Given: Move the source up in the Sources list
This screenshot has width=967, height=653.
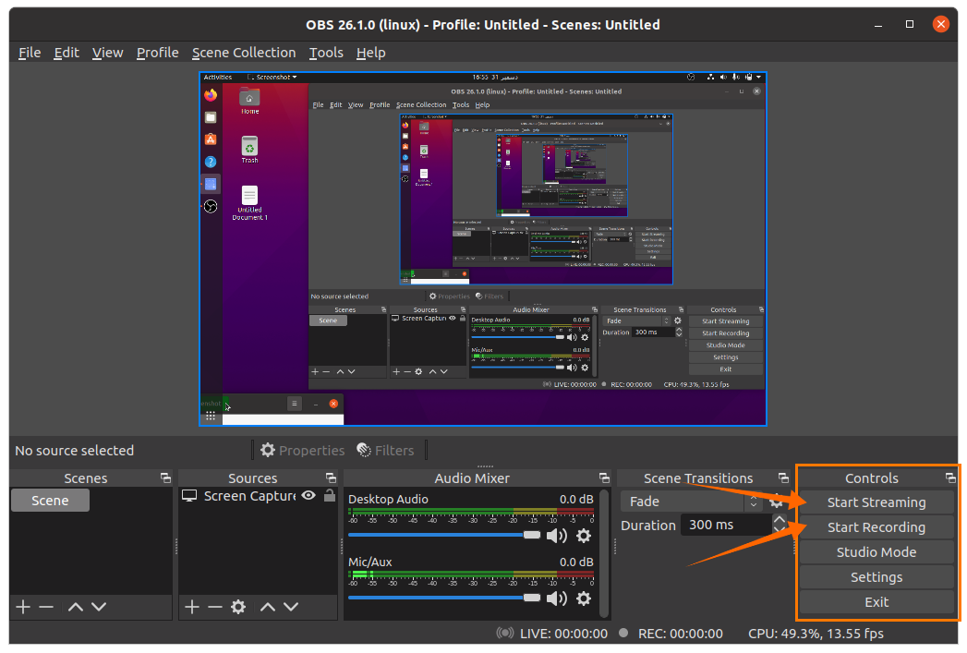Looking at the screenshot, I should tap(268, 608).
